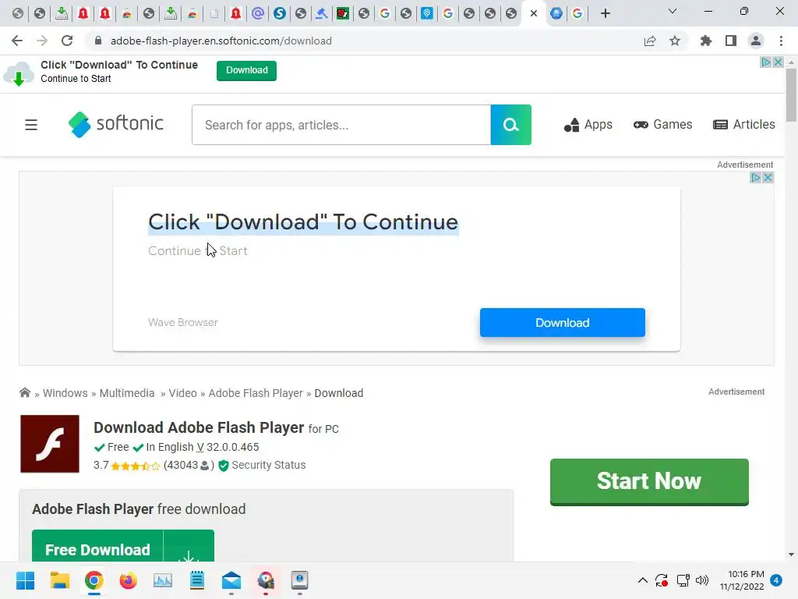798x599 pixels.
Task: Click the green Download button in top banner
Action: point(246,71)
